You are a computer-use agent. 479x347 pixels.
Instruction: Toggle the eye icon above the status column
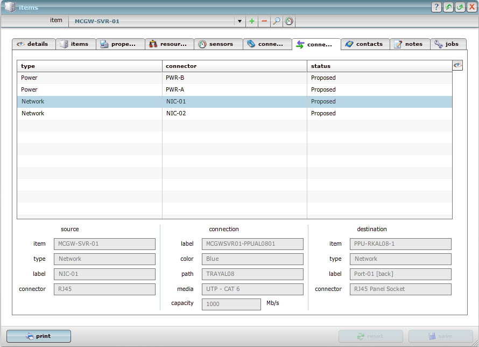pyautogui.click(x=457, y=65)
